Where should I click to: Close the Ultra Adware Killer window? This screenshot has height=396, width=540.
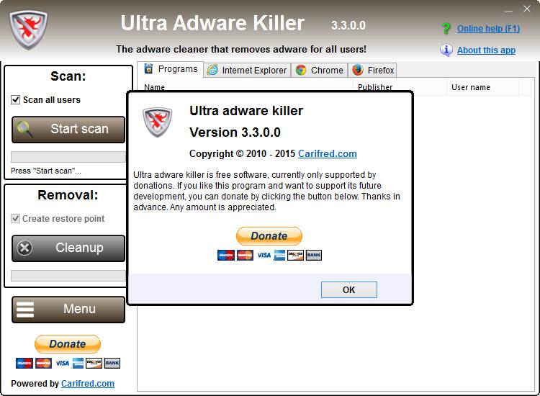pyautogui.click(x=526, y=9)
